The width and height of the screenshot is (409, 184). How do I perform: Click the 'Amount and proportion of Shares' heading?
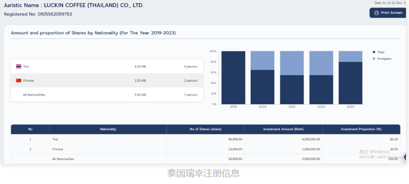pyautogui.click(x=93, y=33)
